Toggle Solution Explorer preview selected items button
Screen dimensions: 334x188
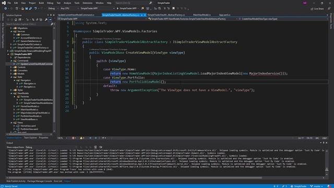50,20
